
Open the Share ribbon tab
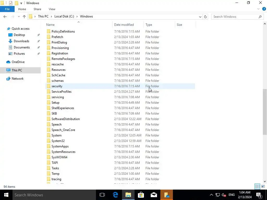click(x=37, y=9)
